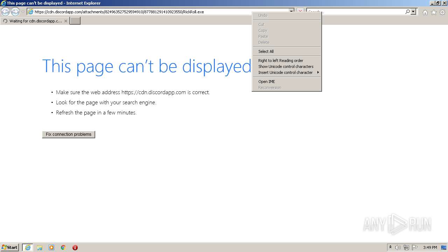Choose Show Unicode control characters
Viewport: 448px width, 252px height.
tap(287, 66)
